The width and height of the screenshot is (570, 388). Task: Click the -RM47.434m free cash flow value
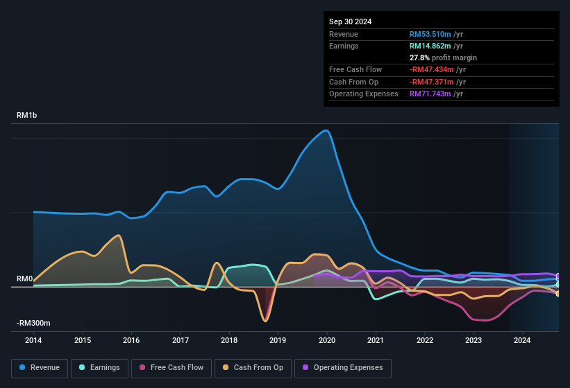pos(432,69)
